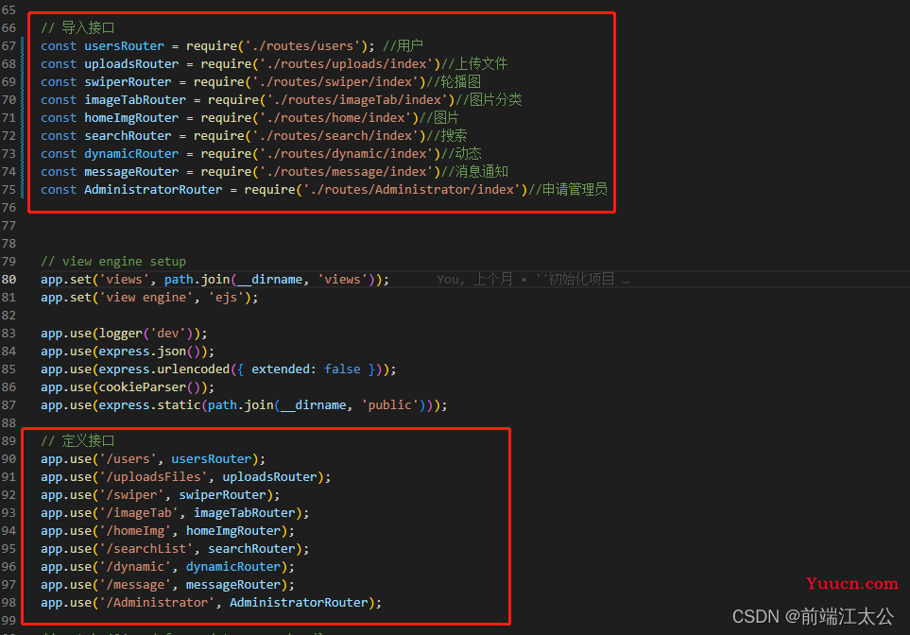Click the '//图片分类' comment on line 70
The height and width of the screenshot is (635, 910).
click(489, 100)
